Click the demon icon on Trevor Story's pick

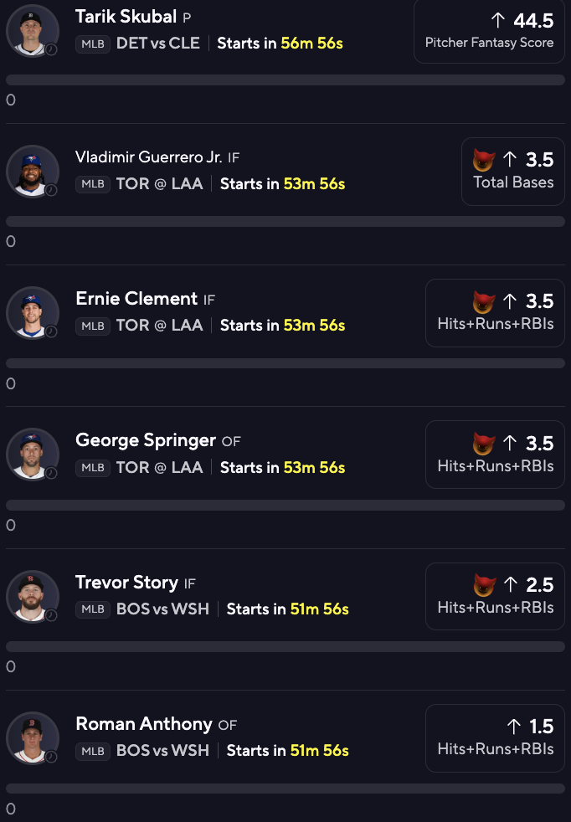tap(483, 585)
